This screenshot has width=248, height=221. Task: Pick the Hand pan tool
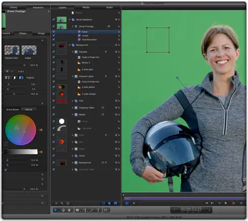[x=69, y=210]
